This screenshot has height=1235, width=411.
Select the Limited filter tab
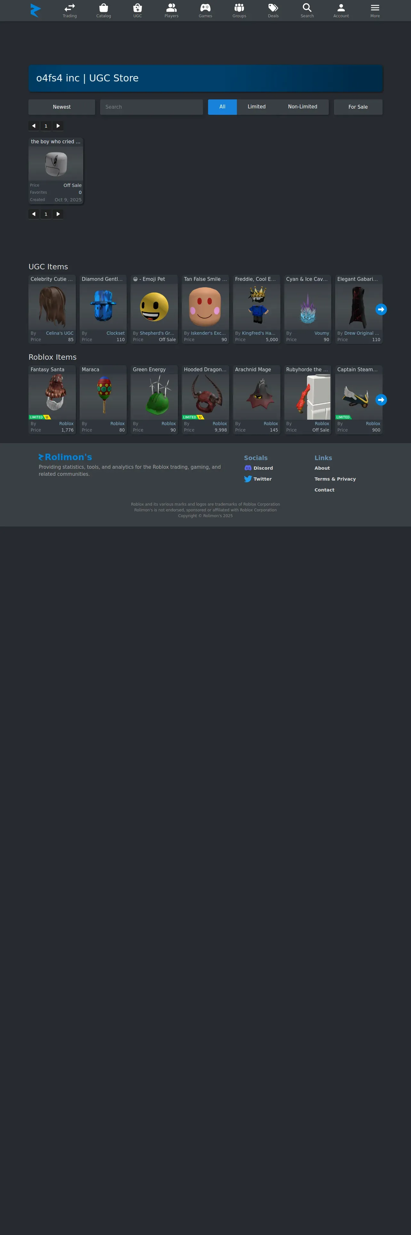click(x=256, y=107)
